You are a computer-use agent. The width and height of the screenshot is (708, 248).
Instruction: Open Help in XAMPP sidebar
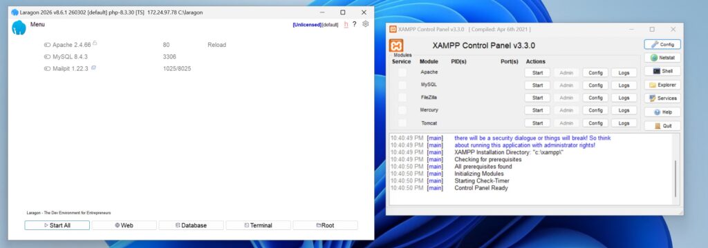pyautogui.click(x=662, y=112)
